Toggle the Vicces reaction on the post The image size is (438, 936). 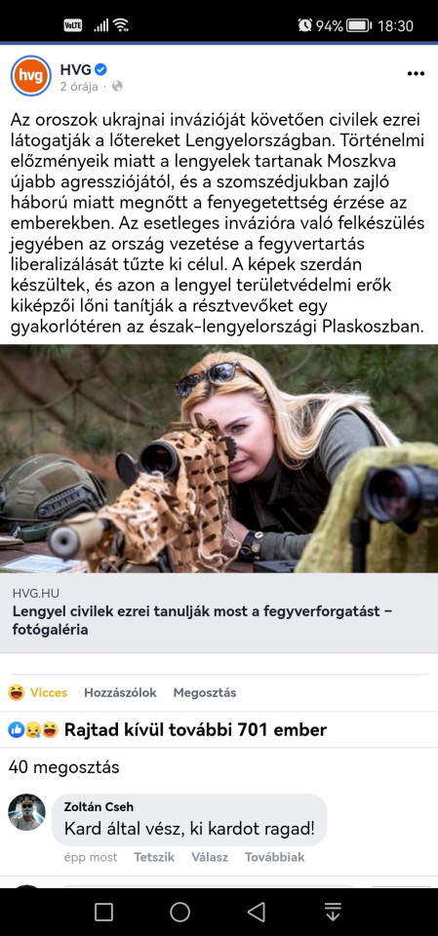(38, 692)
